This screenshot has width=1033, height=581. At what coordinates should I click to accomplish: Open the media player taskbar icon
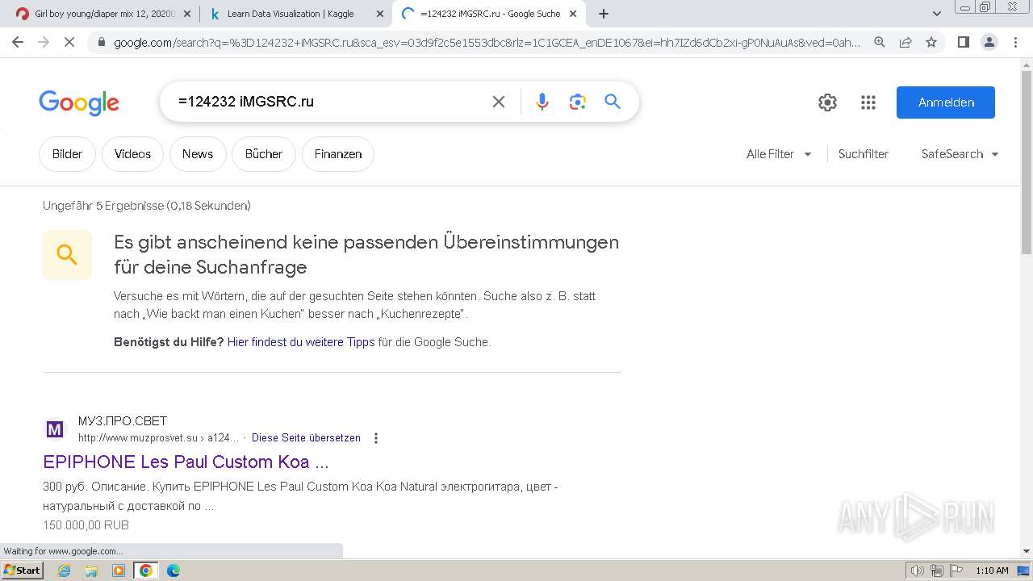[x=119, y=571]
